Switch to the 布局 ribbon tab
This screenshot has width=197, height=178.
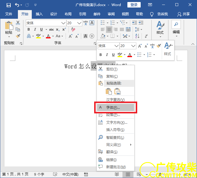coord(68,14)
